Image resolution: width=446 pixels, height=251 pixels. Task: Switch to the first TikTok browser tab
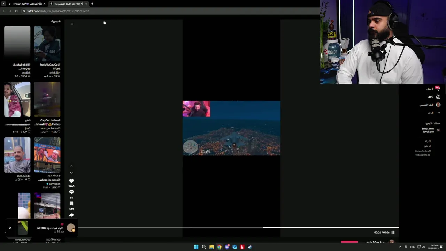click(27, 3)
